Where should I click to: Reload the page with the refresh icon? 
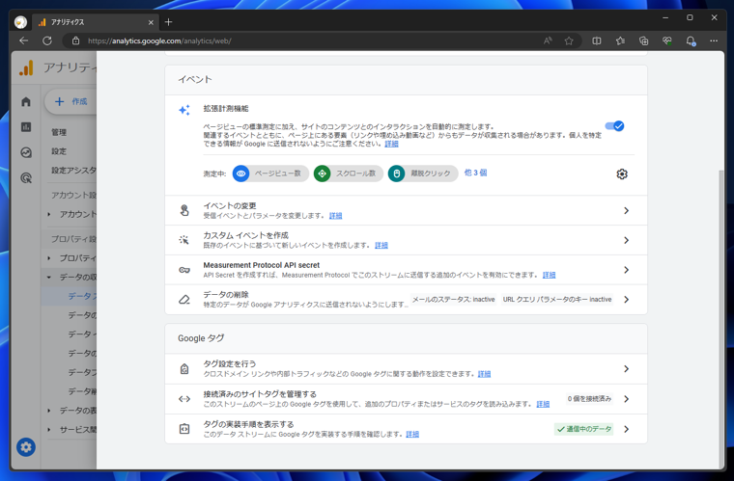(x=47, y=40)
